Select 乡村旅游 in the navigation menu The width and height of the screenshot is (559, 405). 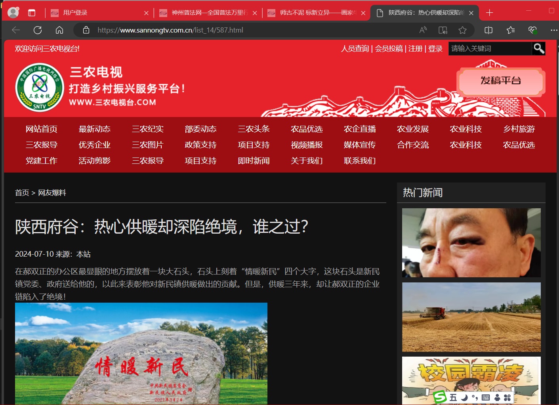[519, 129]
